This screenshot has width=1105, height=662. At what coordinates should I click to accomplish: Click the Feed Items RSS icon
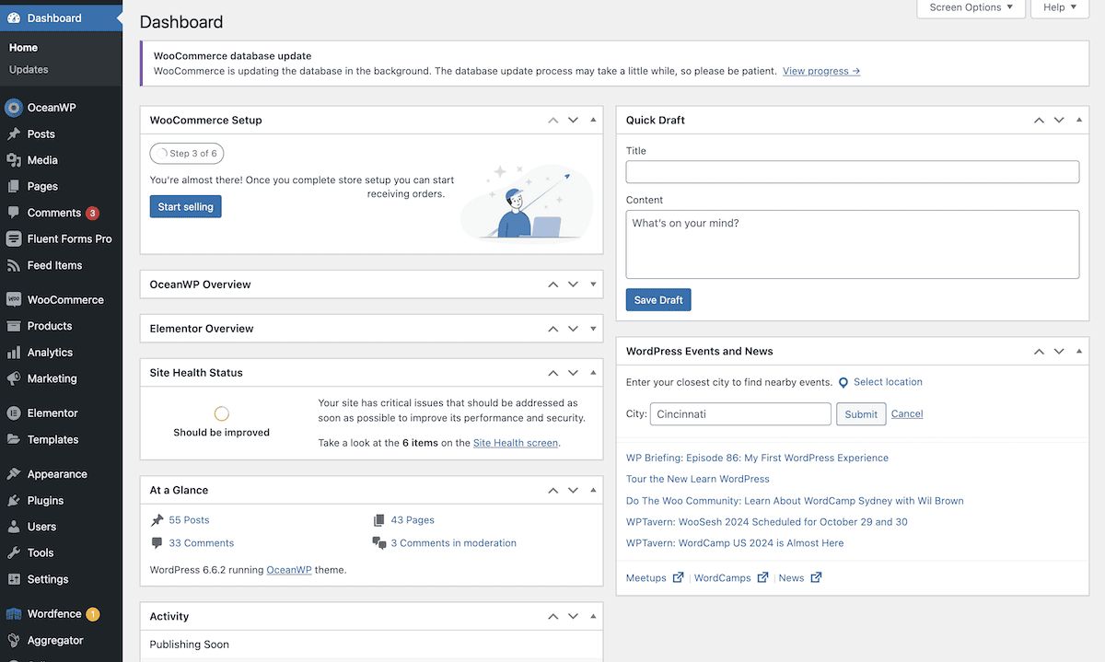pyautogui.click(x=14, y=265)
